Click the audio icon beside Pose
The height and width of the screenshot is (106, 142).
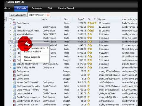[14, 27]
